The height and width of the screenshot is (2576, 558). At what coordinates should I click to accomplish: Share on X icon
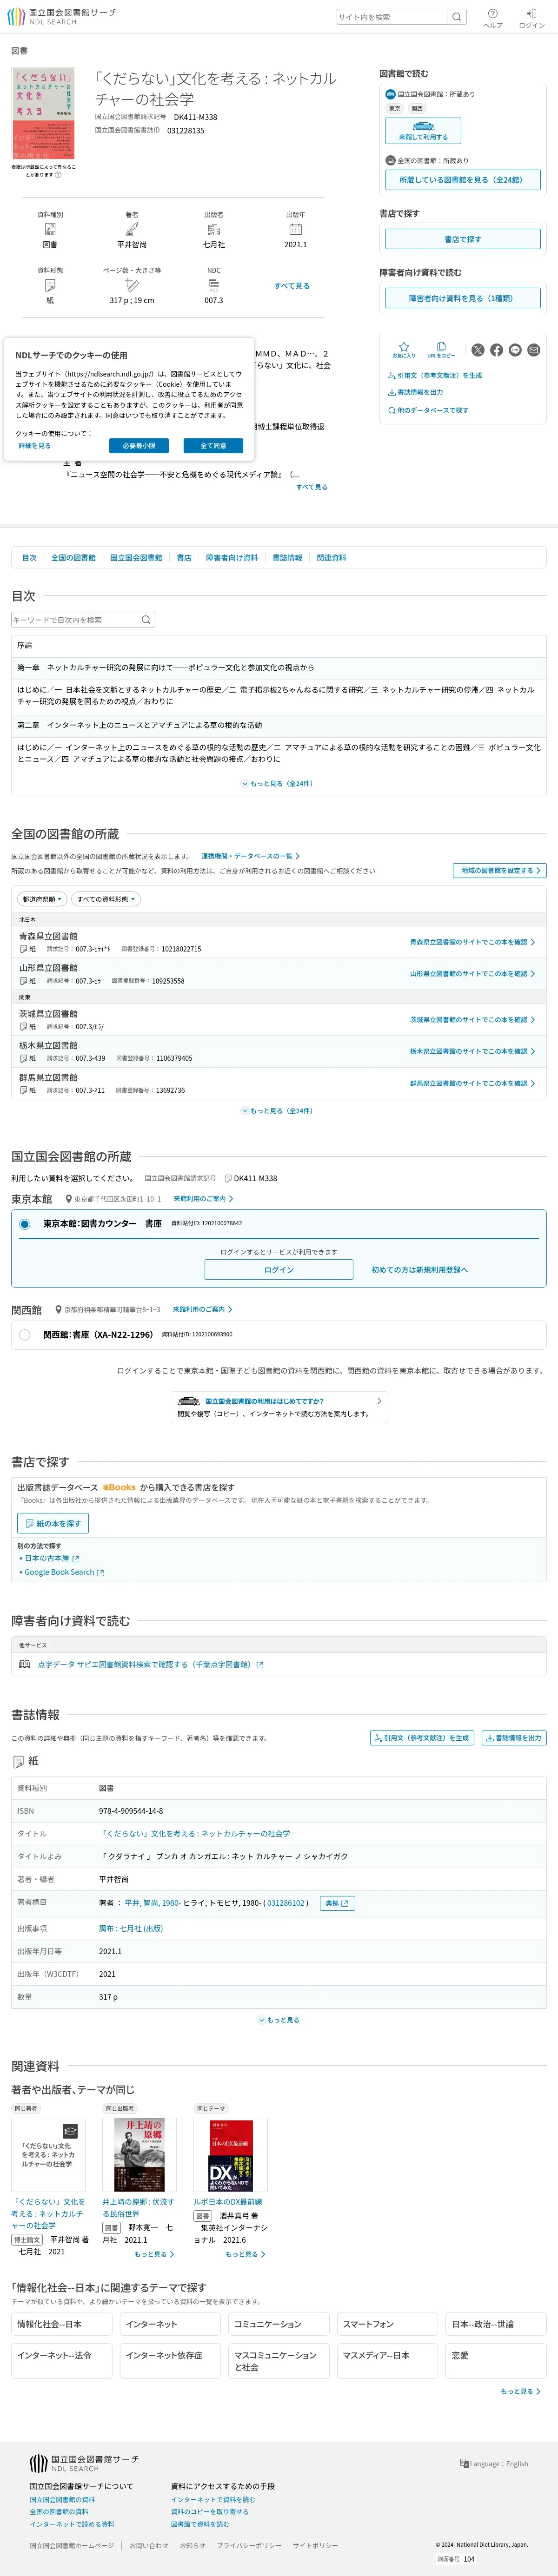click(478, 350)
